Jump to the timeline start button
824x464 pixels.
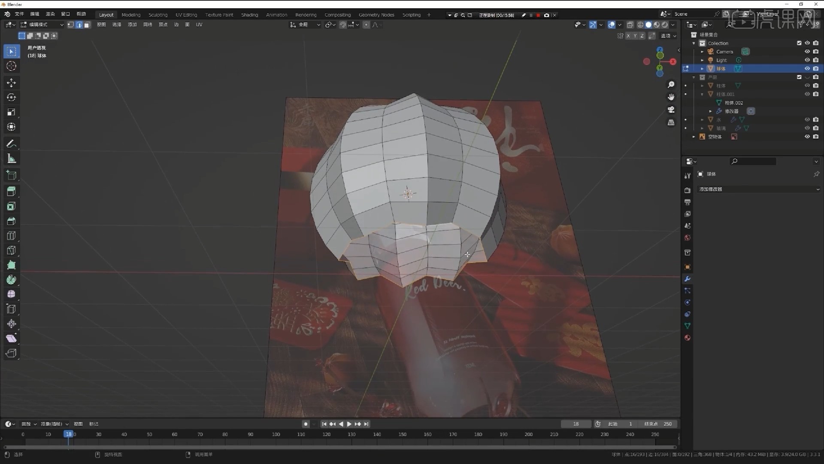[324, 424]
